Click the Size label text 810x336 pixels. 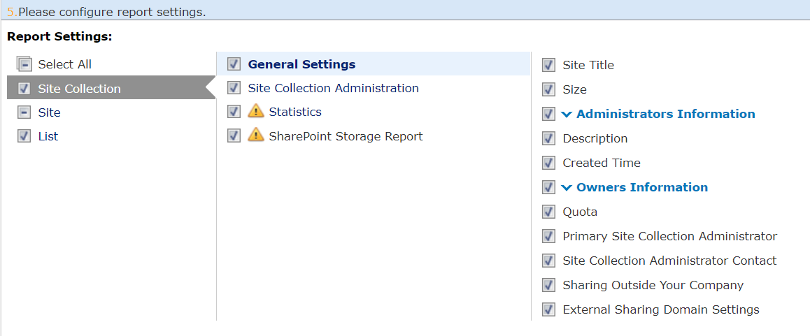[574, 89]
